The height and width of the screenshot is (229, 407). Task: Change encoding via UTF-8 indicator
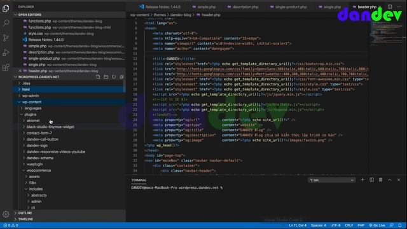point(335,225)
